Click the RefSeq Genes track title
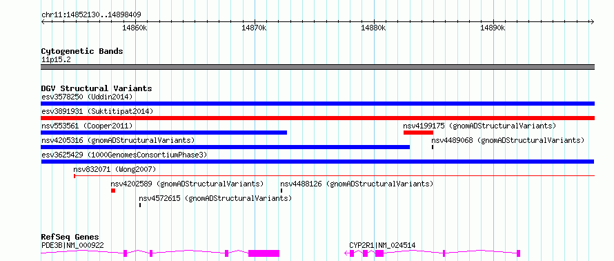The image size is (614, 261). coord(70,237)
